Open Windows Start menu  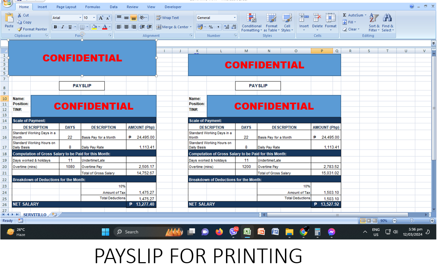click(105, 232)
